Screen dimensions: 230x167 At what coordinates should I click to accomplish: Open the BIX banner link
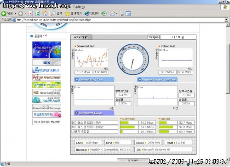tap(46, 63)
